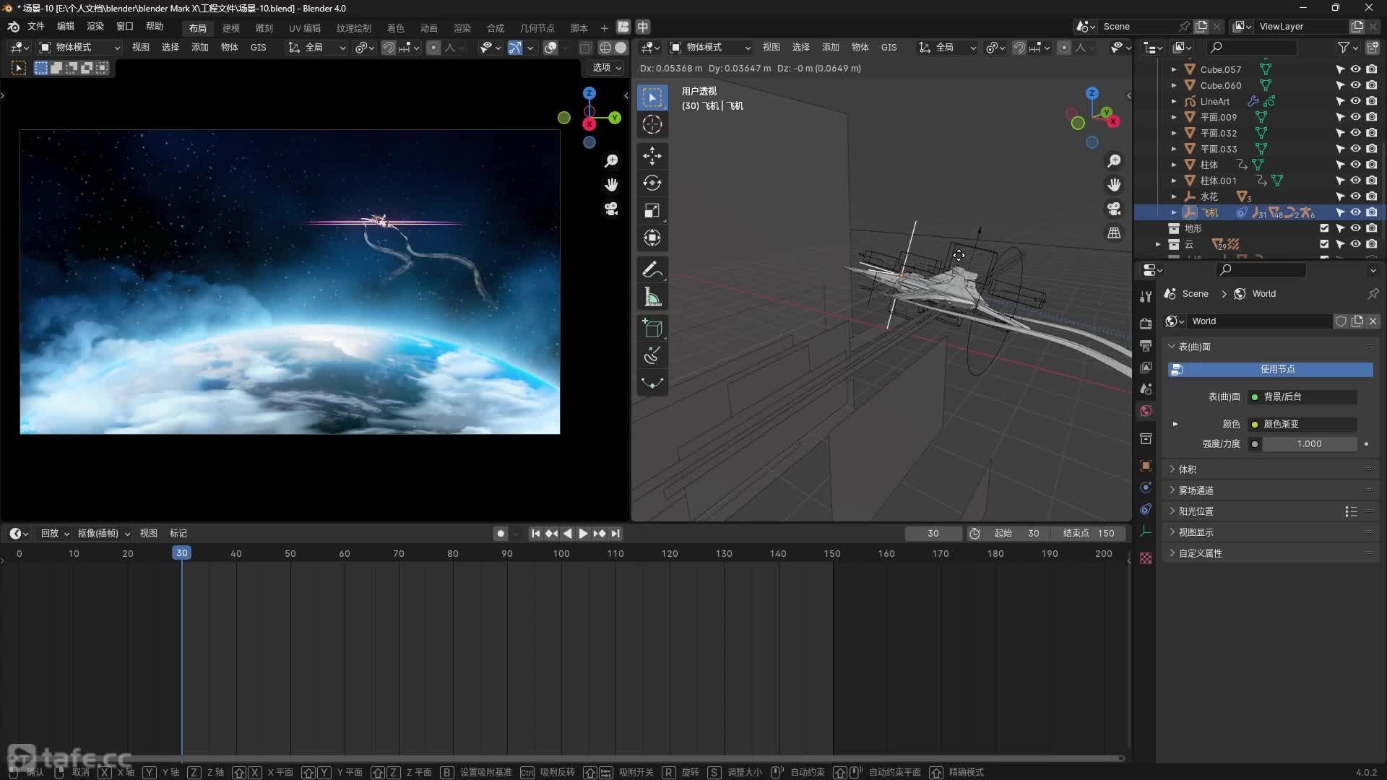Click the timeline horizontal scrollbar
1387x780 pixels.
coord(563,758)
